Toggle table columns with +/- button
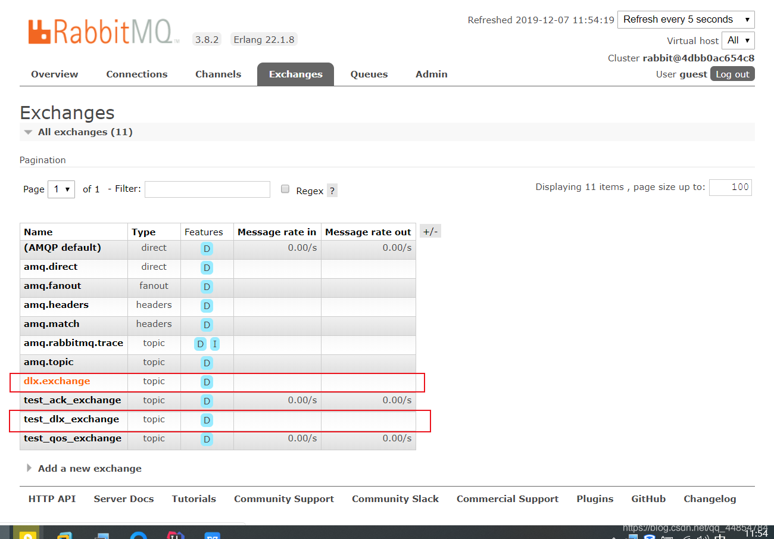This screenshot has height=539, width=774. [430, 232]
